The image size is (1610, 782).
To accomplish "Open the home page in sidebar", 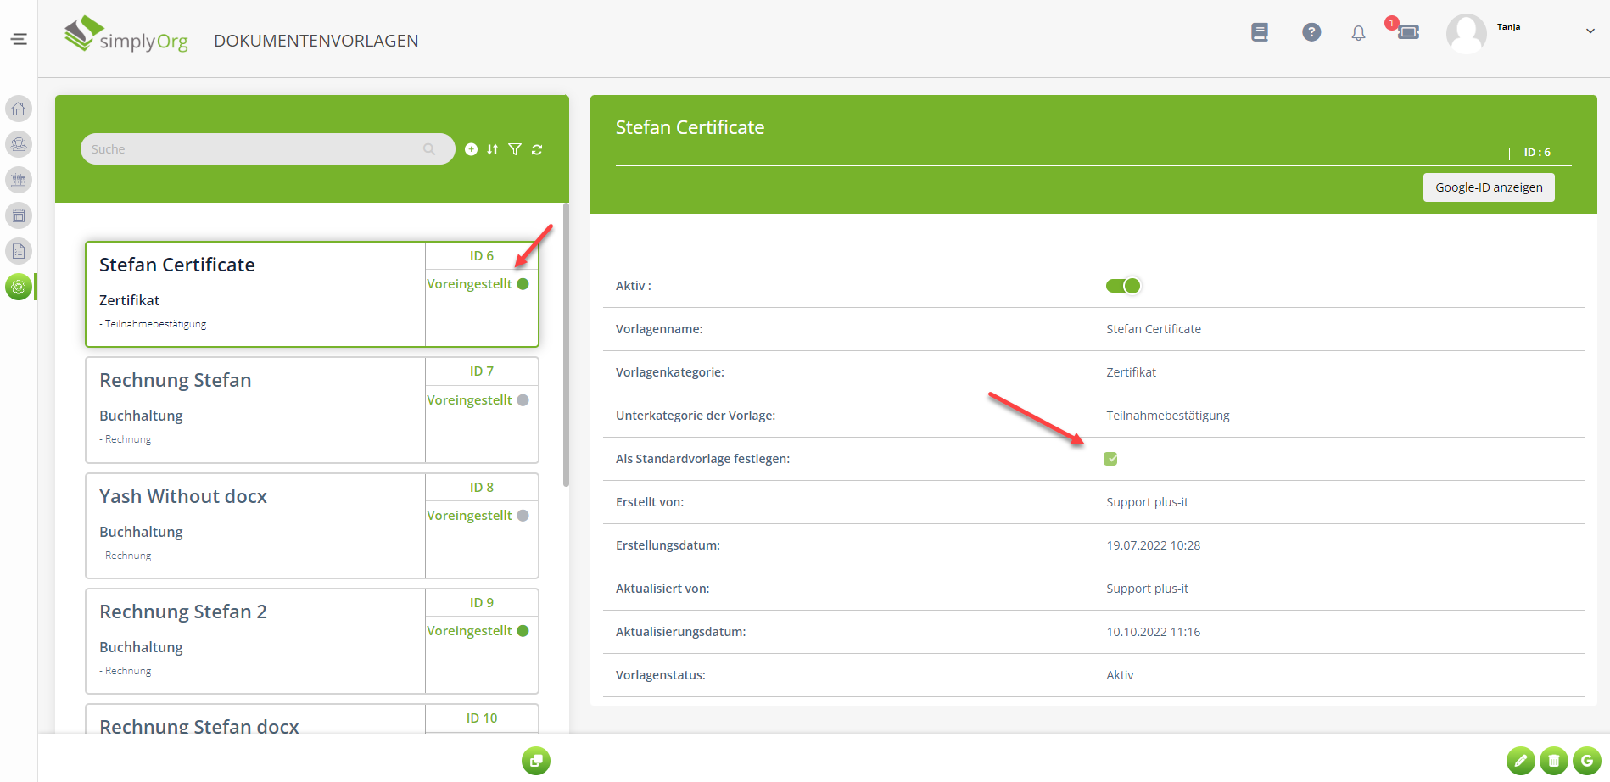I will (19, 109).
